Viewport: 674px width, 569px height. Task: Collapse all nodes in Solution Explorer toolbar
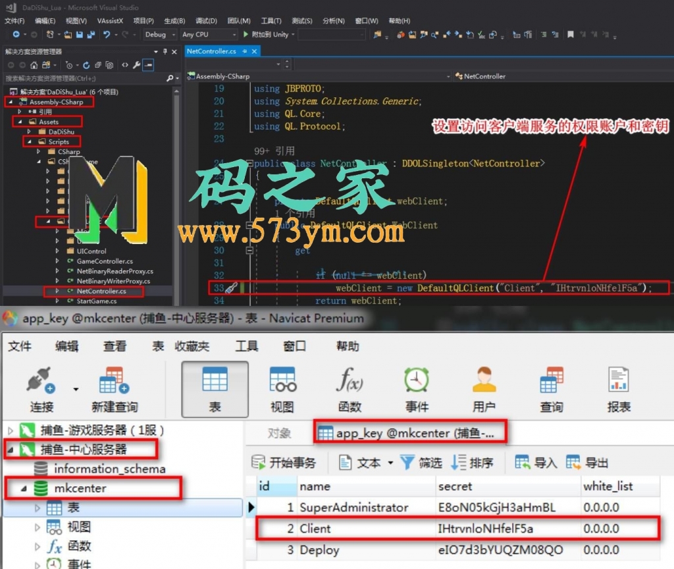tap(98, 65)
